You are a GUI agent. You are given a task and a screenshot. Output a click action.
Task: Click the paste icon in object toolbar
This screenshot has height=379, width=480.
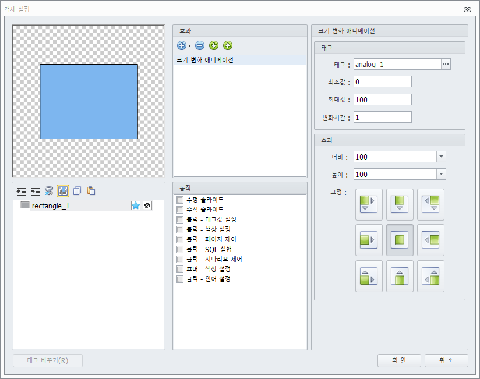pos(91,191)
